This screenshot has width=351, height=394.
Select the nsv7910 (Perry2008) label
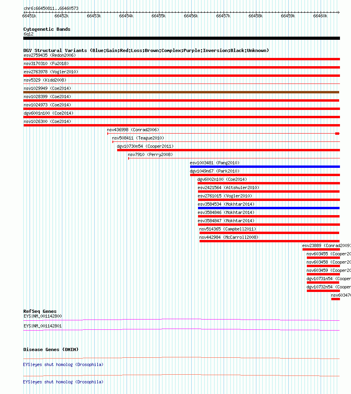[x=150, y=155]
